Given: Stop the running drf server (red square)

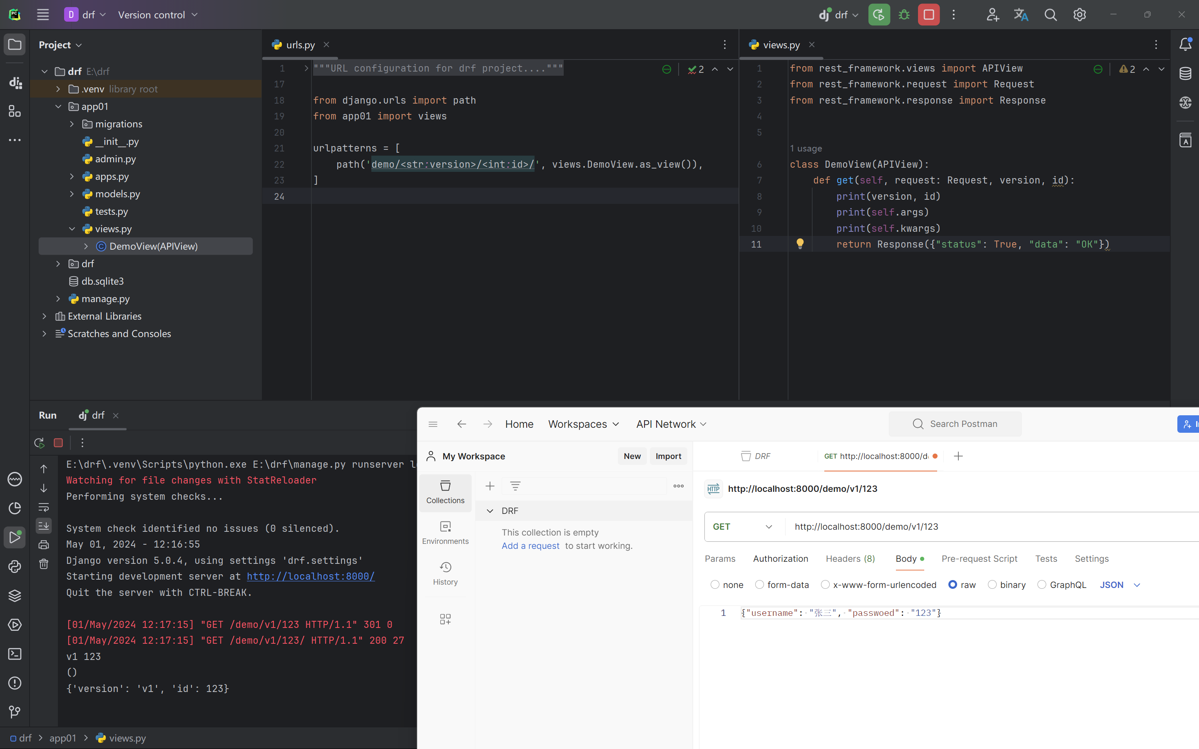Looking at the screenshot, I should click(x=928, y=15).
